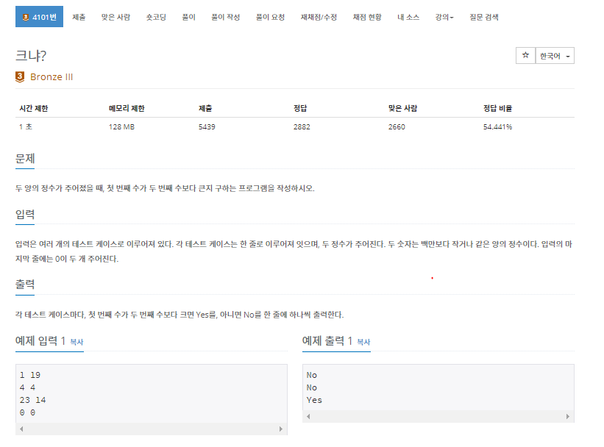604x447 pixels.
Task: Open the 풀이 작성 tab
Action: [x=226, y=17]
